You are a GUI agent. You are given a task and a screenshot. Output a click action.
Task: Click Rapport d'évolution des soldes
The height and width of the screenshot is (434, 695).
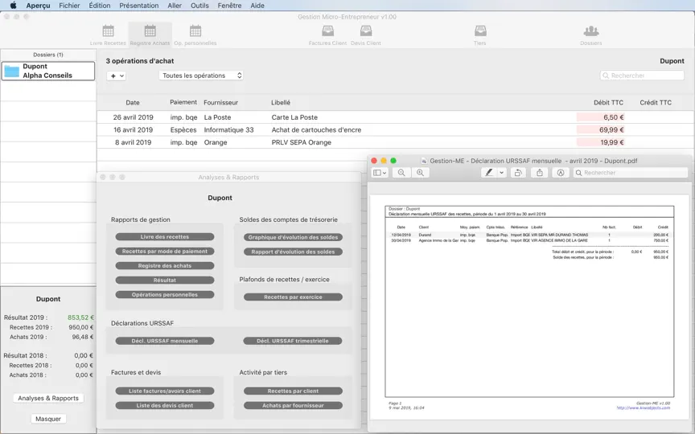coord(293,252)
